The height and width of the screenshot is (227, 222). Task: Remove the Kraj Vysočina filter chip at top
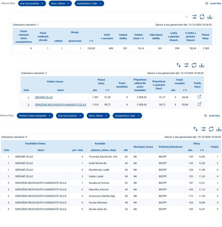[42, 3]
